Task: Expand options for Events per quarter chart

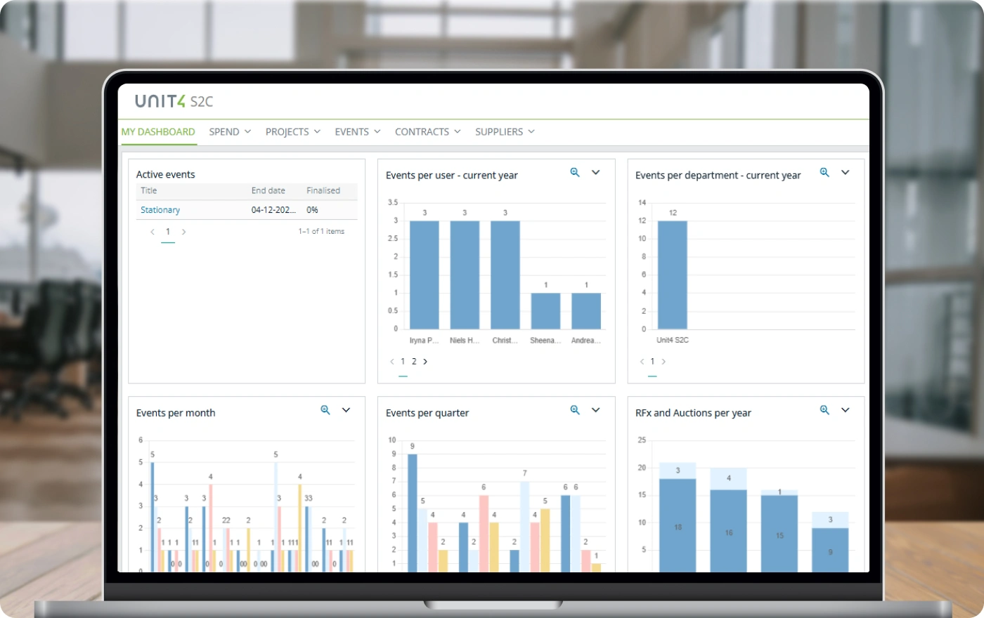Action: coord(596,410)
